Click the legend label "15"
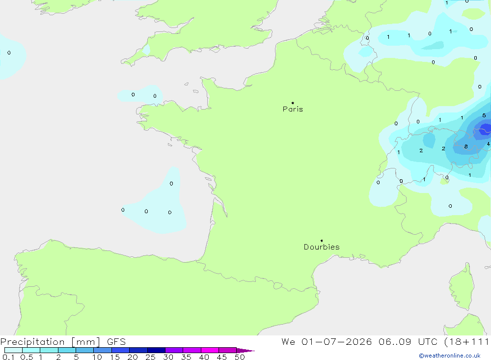 (x=115, y=357)
